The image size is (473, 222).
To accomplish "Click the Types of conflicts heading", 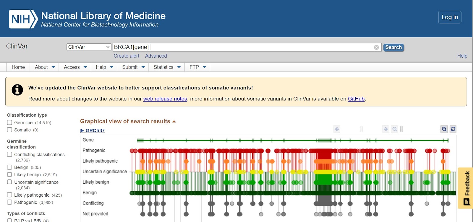I will pos(26,213).
